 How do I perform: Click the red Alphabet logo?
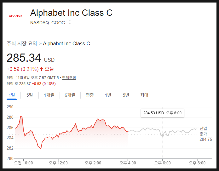pyautogui.click(x=15, y=16)
